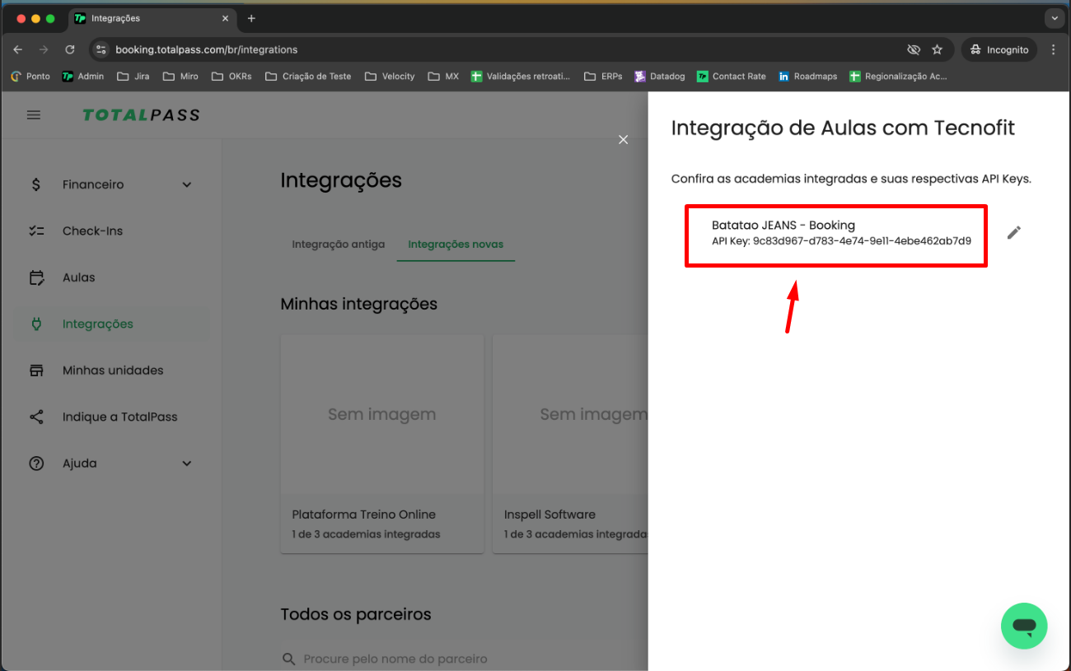Click the browser back arrow

point(18,49)
